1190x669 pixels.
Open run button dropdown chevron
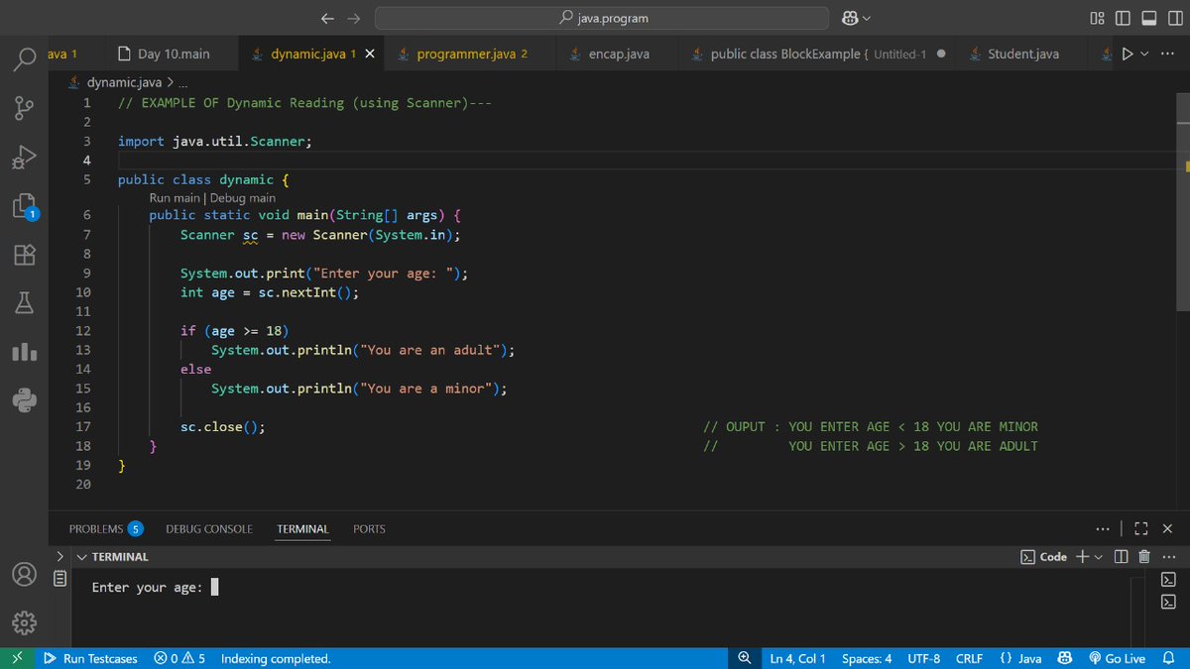coord(1144,54)
